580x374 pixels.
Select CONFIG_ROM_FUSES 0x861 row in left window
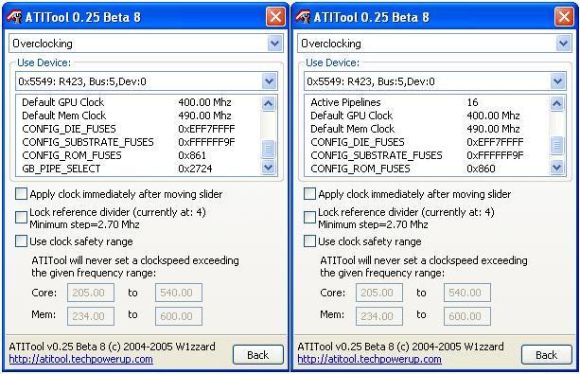tap(139, 155)
